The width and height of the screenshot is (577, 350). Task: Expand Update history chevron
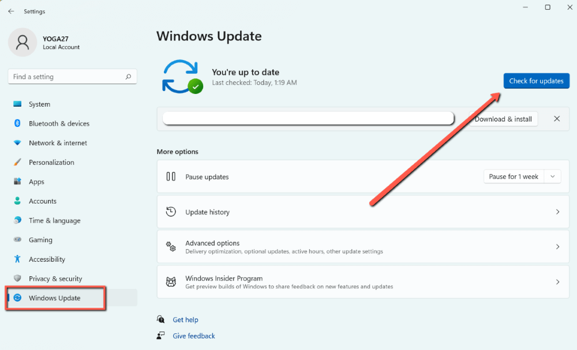[x=557, y=212]
